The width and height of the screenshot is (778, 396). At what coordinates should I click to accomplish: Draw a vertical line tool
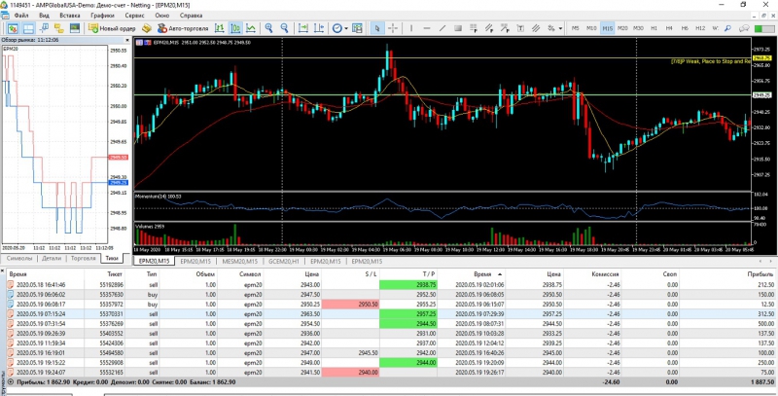(x=411, y=28)
